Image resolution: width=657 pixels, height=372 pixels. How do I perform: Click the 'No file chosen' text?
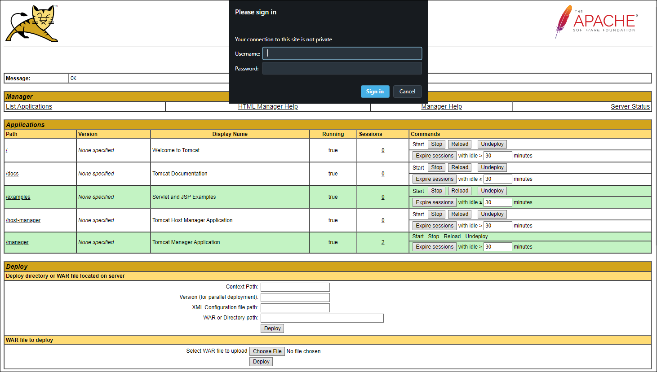coord(303,351)
